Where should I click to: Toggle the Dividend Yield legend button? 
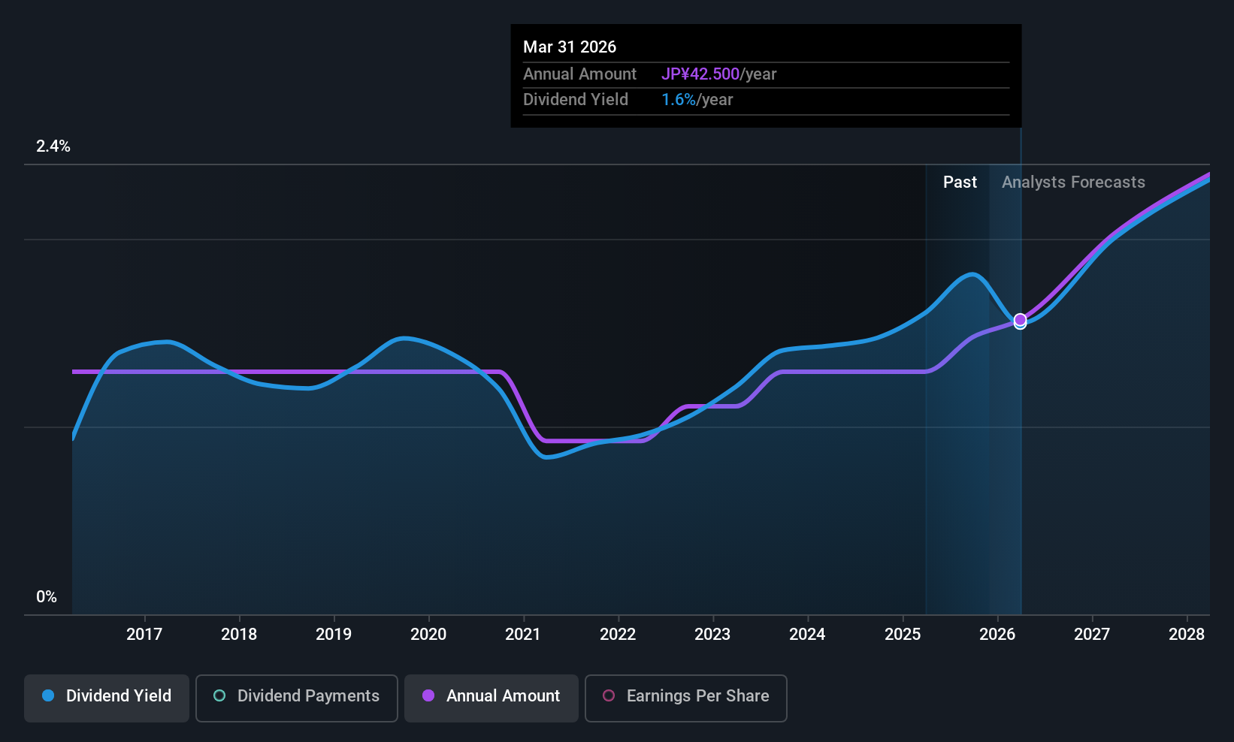click(x=107, y=698)
